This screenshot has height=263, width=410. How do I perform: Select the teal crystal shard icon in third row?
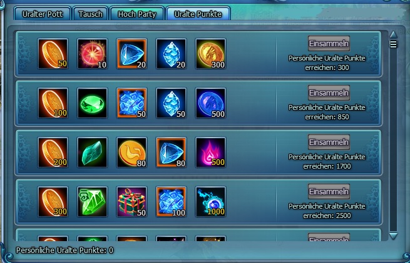tap(92, 152)
